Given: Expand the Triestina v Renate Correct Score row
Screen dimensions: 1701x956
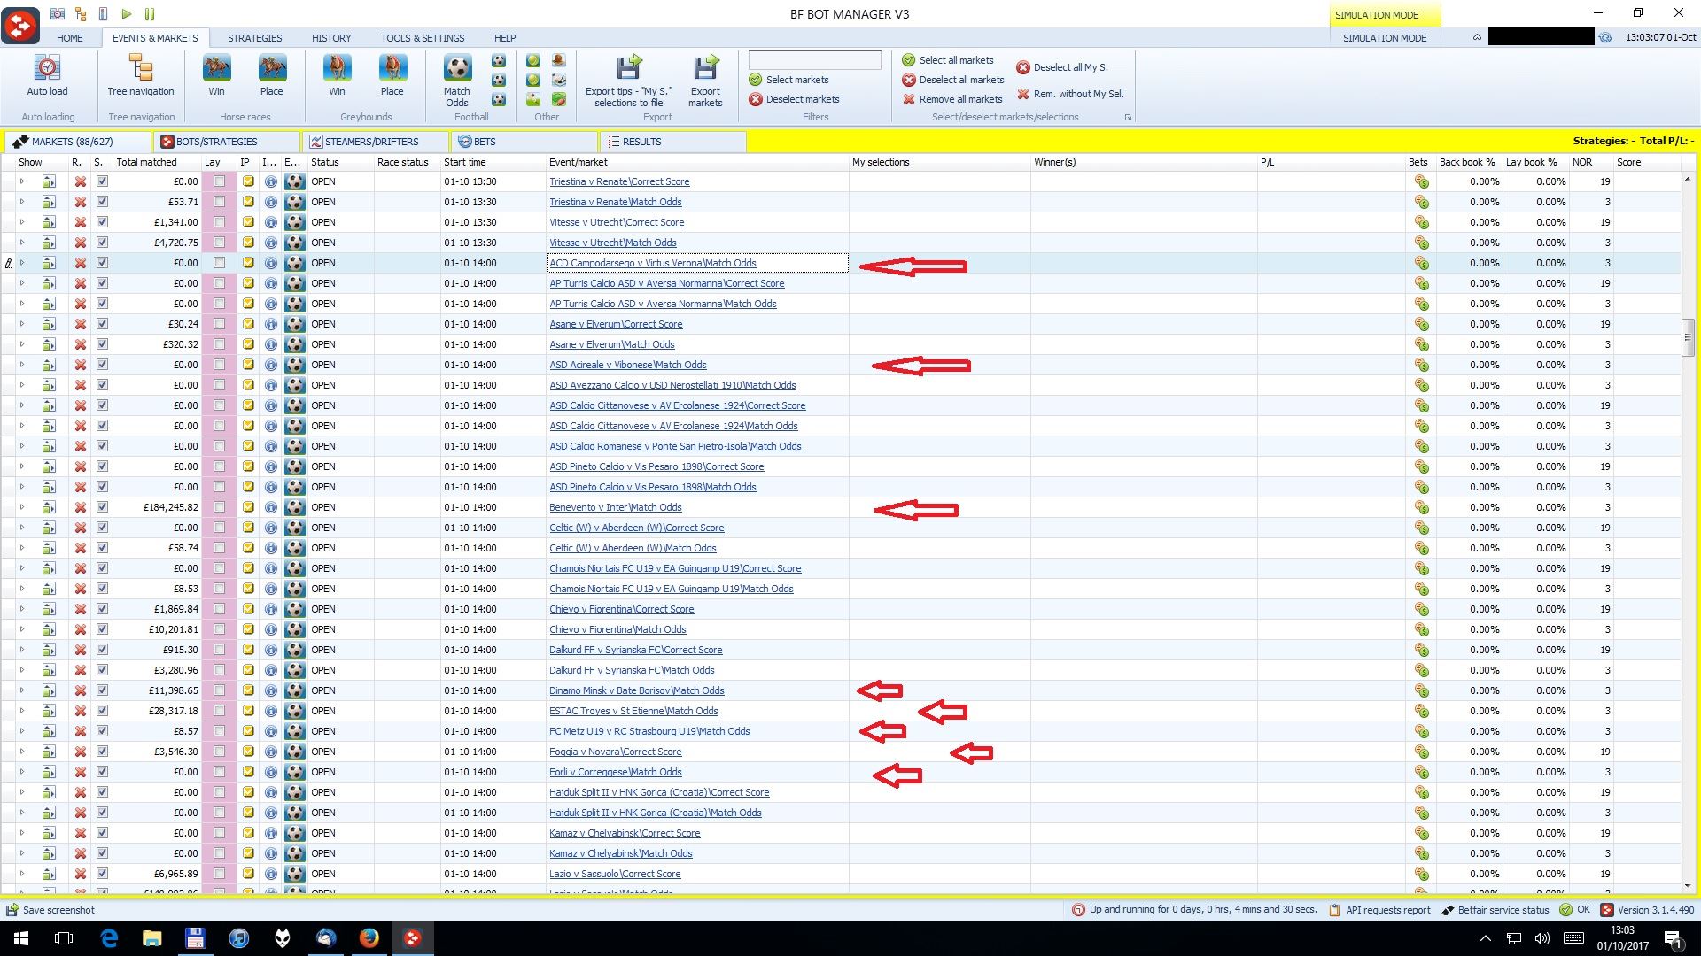Looking at the screenshot, I should (x=22, y=181).
